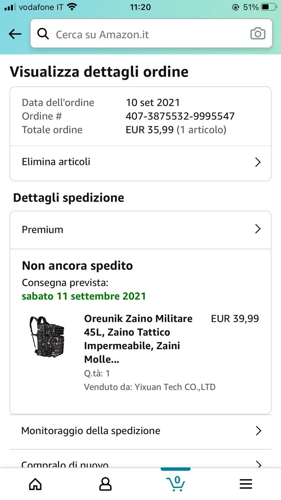Open hamburger menu icon

246,484
